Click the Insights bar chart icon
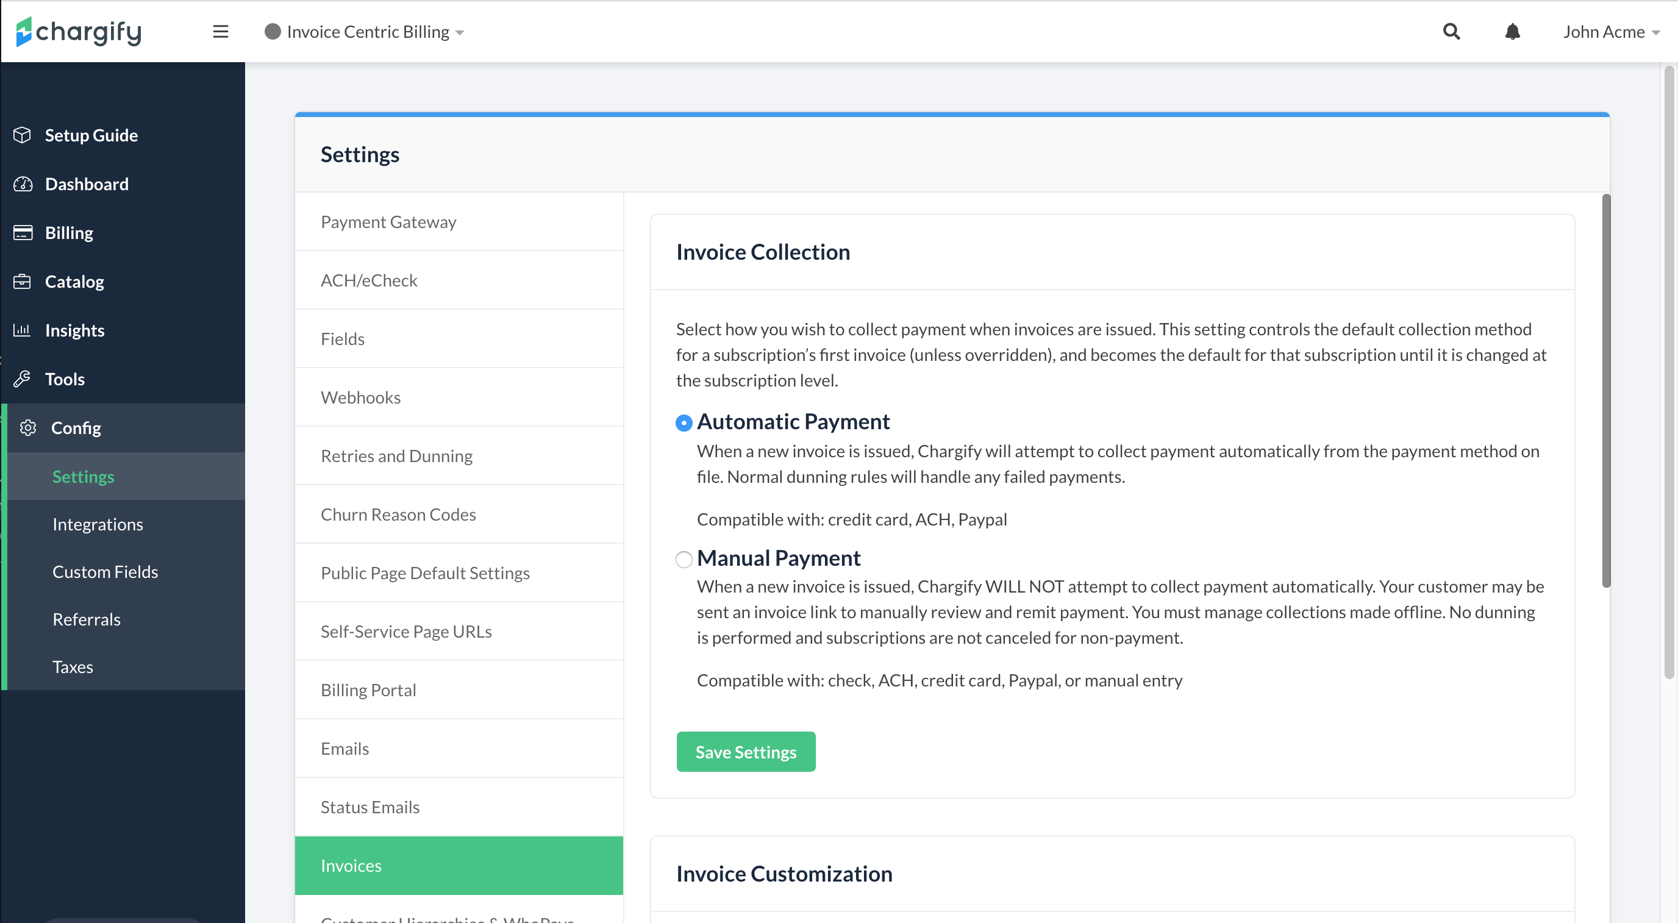Screen dimensions: 1678x923 [22, 330]
